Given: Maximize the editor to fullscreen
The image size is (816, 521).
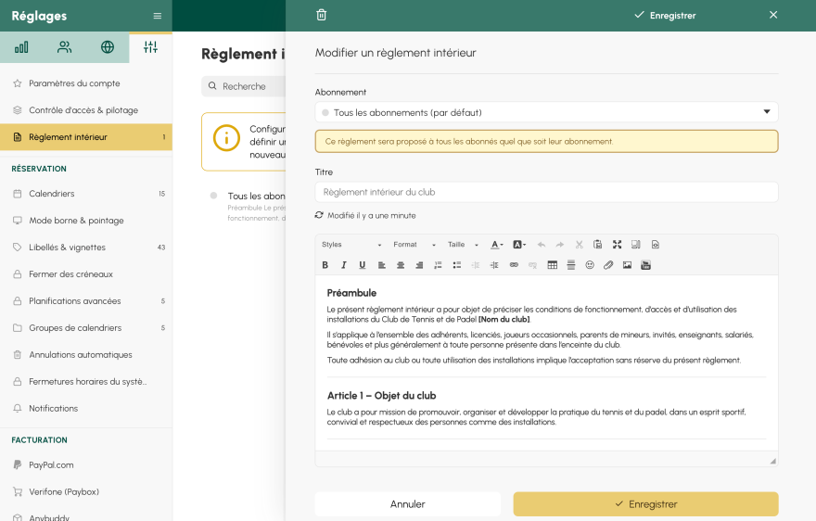Looking at the screenshot, I should 617,245.
